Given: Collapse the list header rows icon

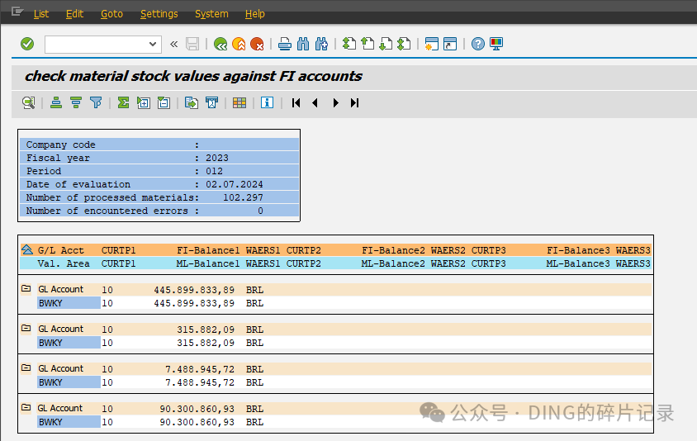Looking at the screenshot, I should point(27,250).
